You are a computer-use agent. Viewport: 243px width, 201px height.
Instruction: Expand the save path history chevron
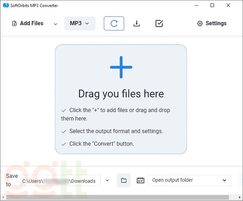tap(107, 180)
